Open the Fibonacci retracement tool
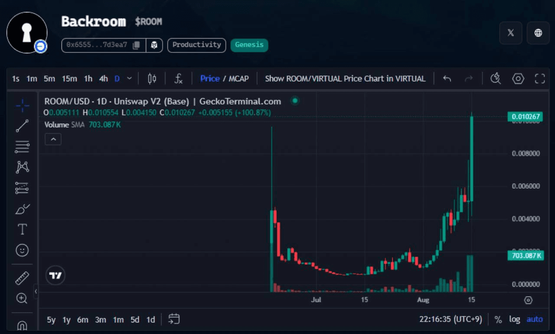The image size is (555, 334). [x=22, y=147]
